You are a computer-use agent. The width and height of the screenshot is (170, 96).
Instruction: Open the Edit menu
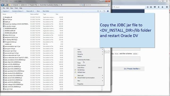point(7,8)
